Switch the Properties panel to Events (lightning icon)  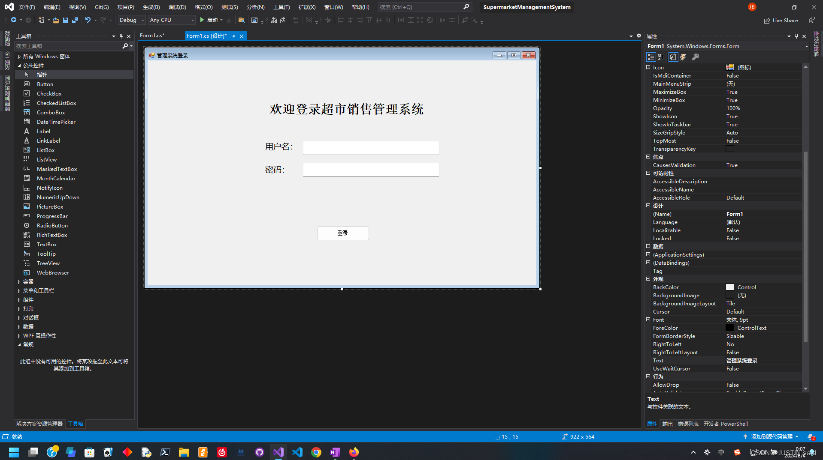683,57
